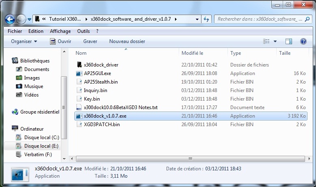Click AP25Stealth.bin file icon
Viewport: 316px width, 187px height.
[79, 82]
